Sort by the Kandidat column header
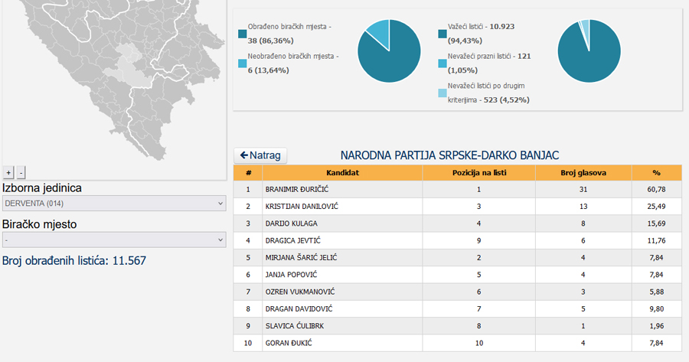 click(342, 173)
